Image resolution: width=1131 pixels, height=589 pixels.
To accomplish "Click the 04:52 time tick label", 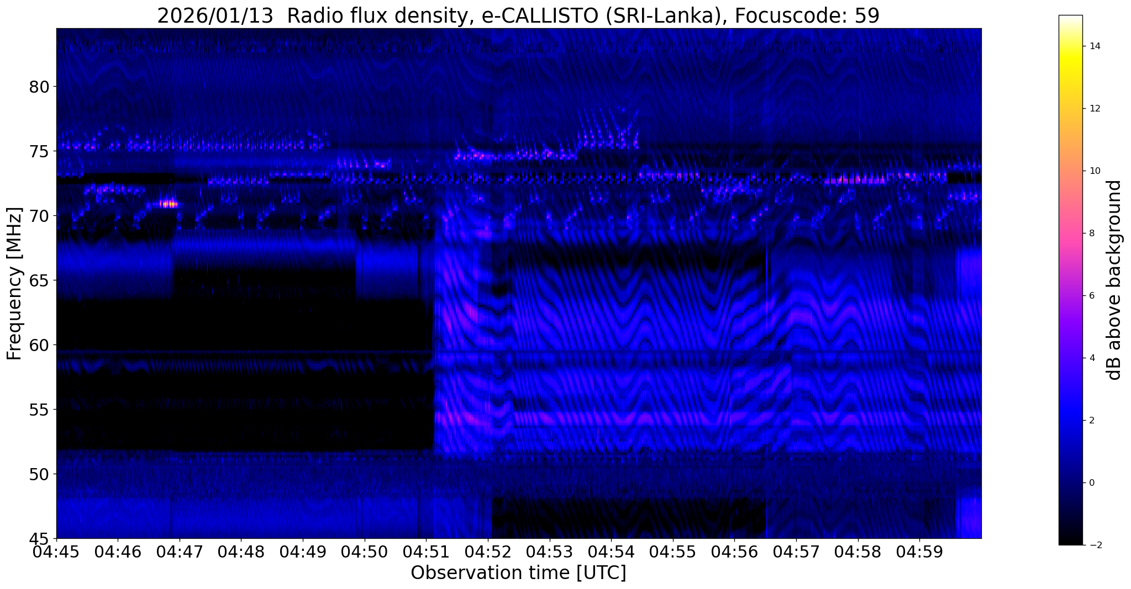I will coord(488,551).
